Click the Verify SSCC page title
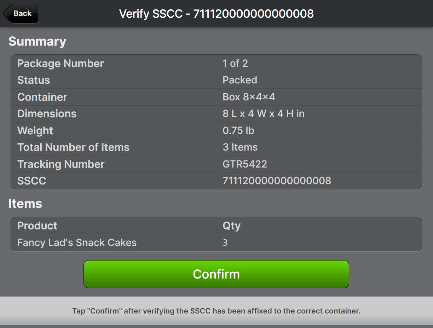Screen dimensions: 433x328 [216, 14]
